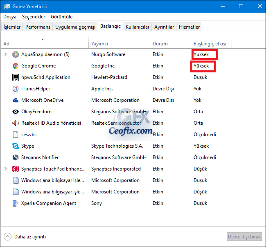
Task: Click the Microsoft OneDrive cloud icon
Action: point(16,100)
